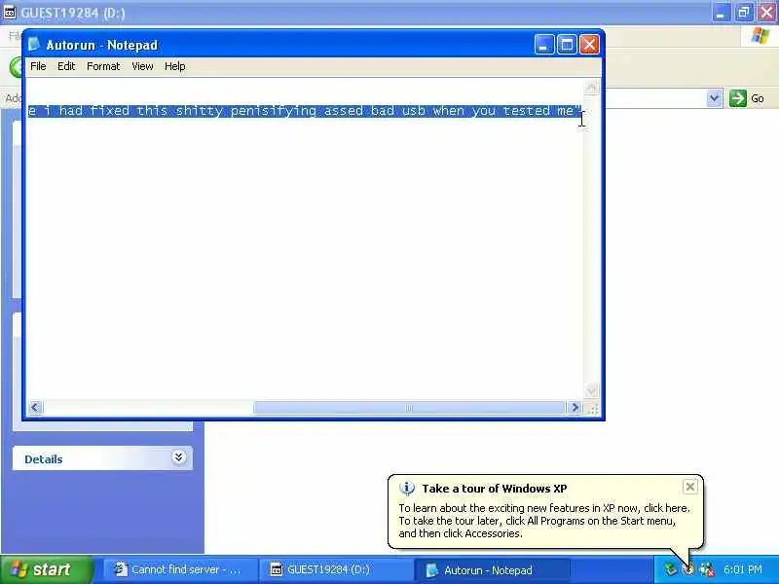Minimize the GUEST19284 (D:) window
The width and height of the screenshot is (779, 584).
tap(721, 13)
